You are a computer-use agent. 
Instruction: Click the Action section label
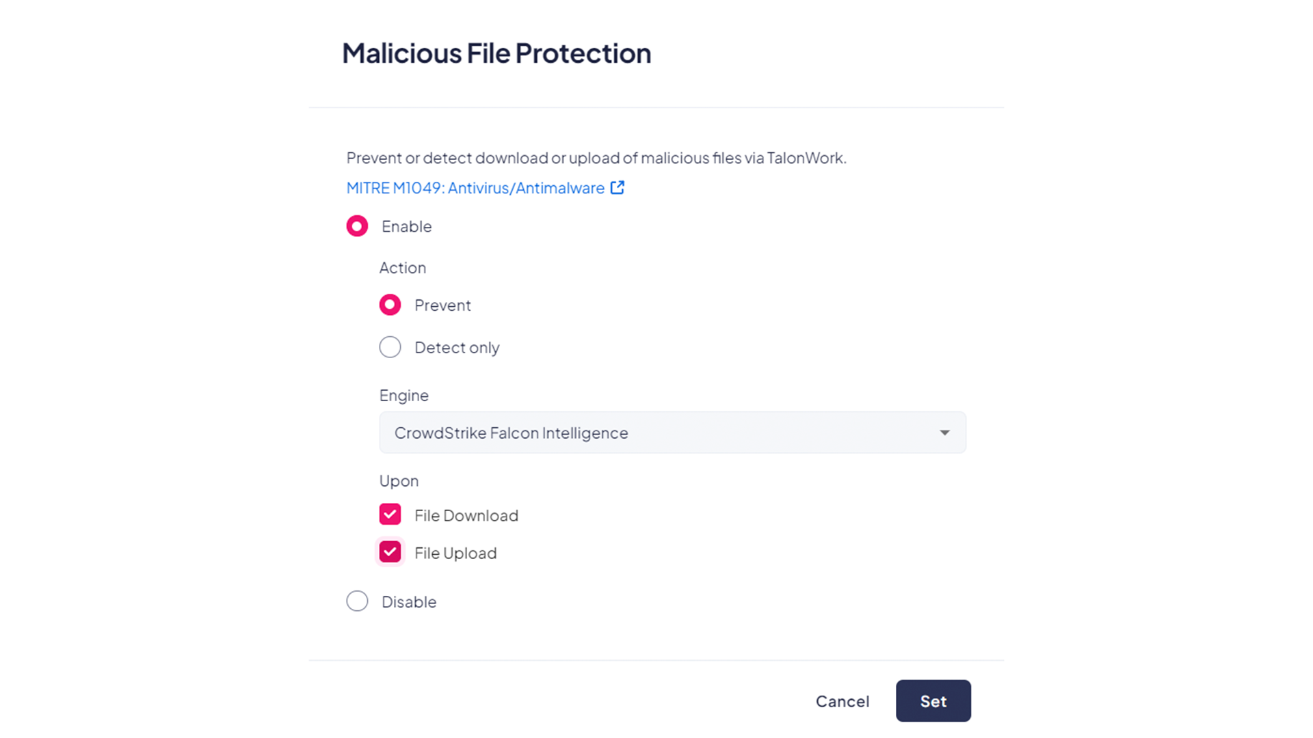pos(403,268)
